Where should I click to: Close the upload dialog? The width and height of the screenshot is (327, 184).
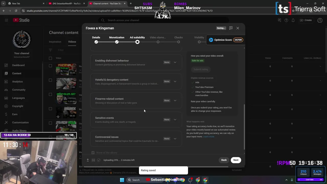(238, 28)
